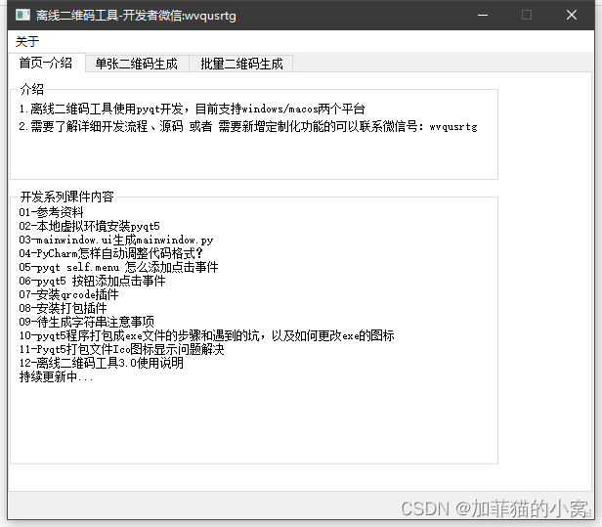The width and height of the screenshot is (602, 527).
Task: Switch to the 单张二维码生成 tab
Action: (137, 64)
